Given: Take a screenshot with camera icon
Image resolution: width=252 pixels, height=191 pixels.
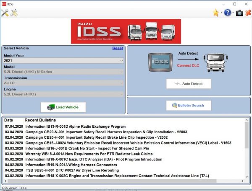Looking at the screenshot, I should 239,13.
